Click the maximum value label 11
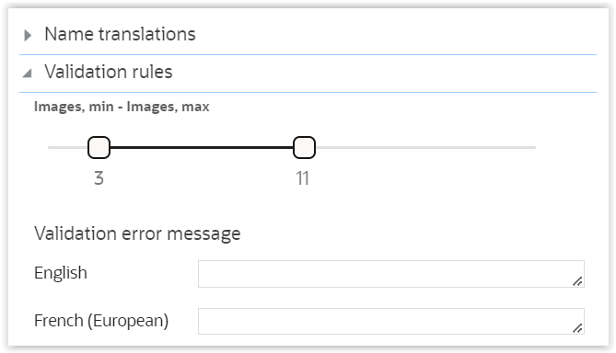 click(x=303, y=178)
